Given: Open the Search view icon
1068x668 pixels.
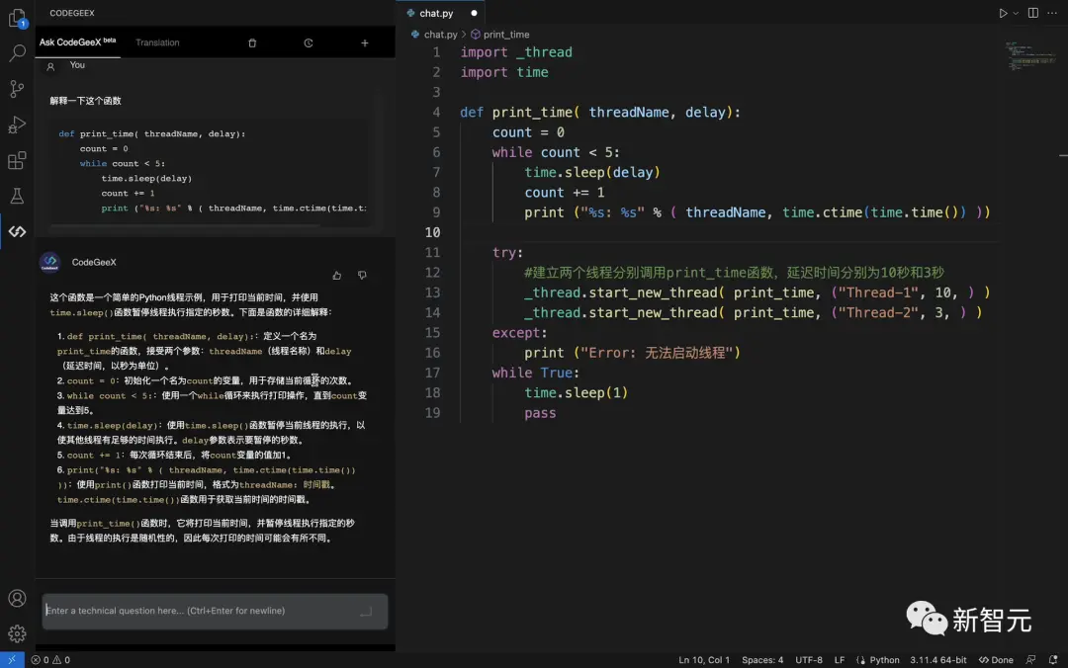Looking at the screenshot, I should 17,53.
